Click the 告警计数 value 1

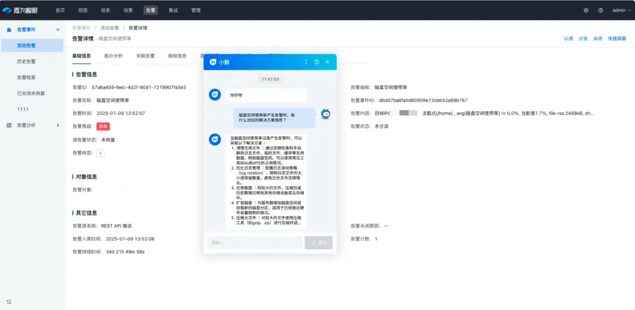point(376,239)
